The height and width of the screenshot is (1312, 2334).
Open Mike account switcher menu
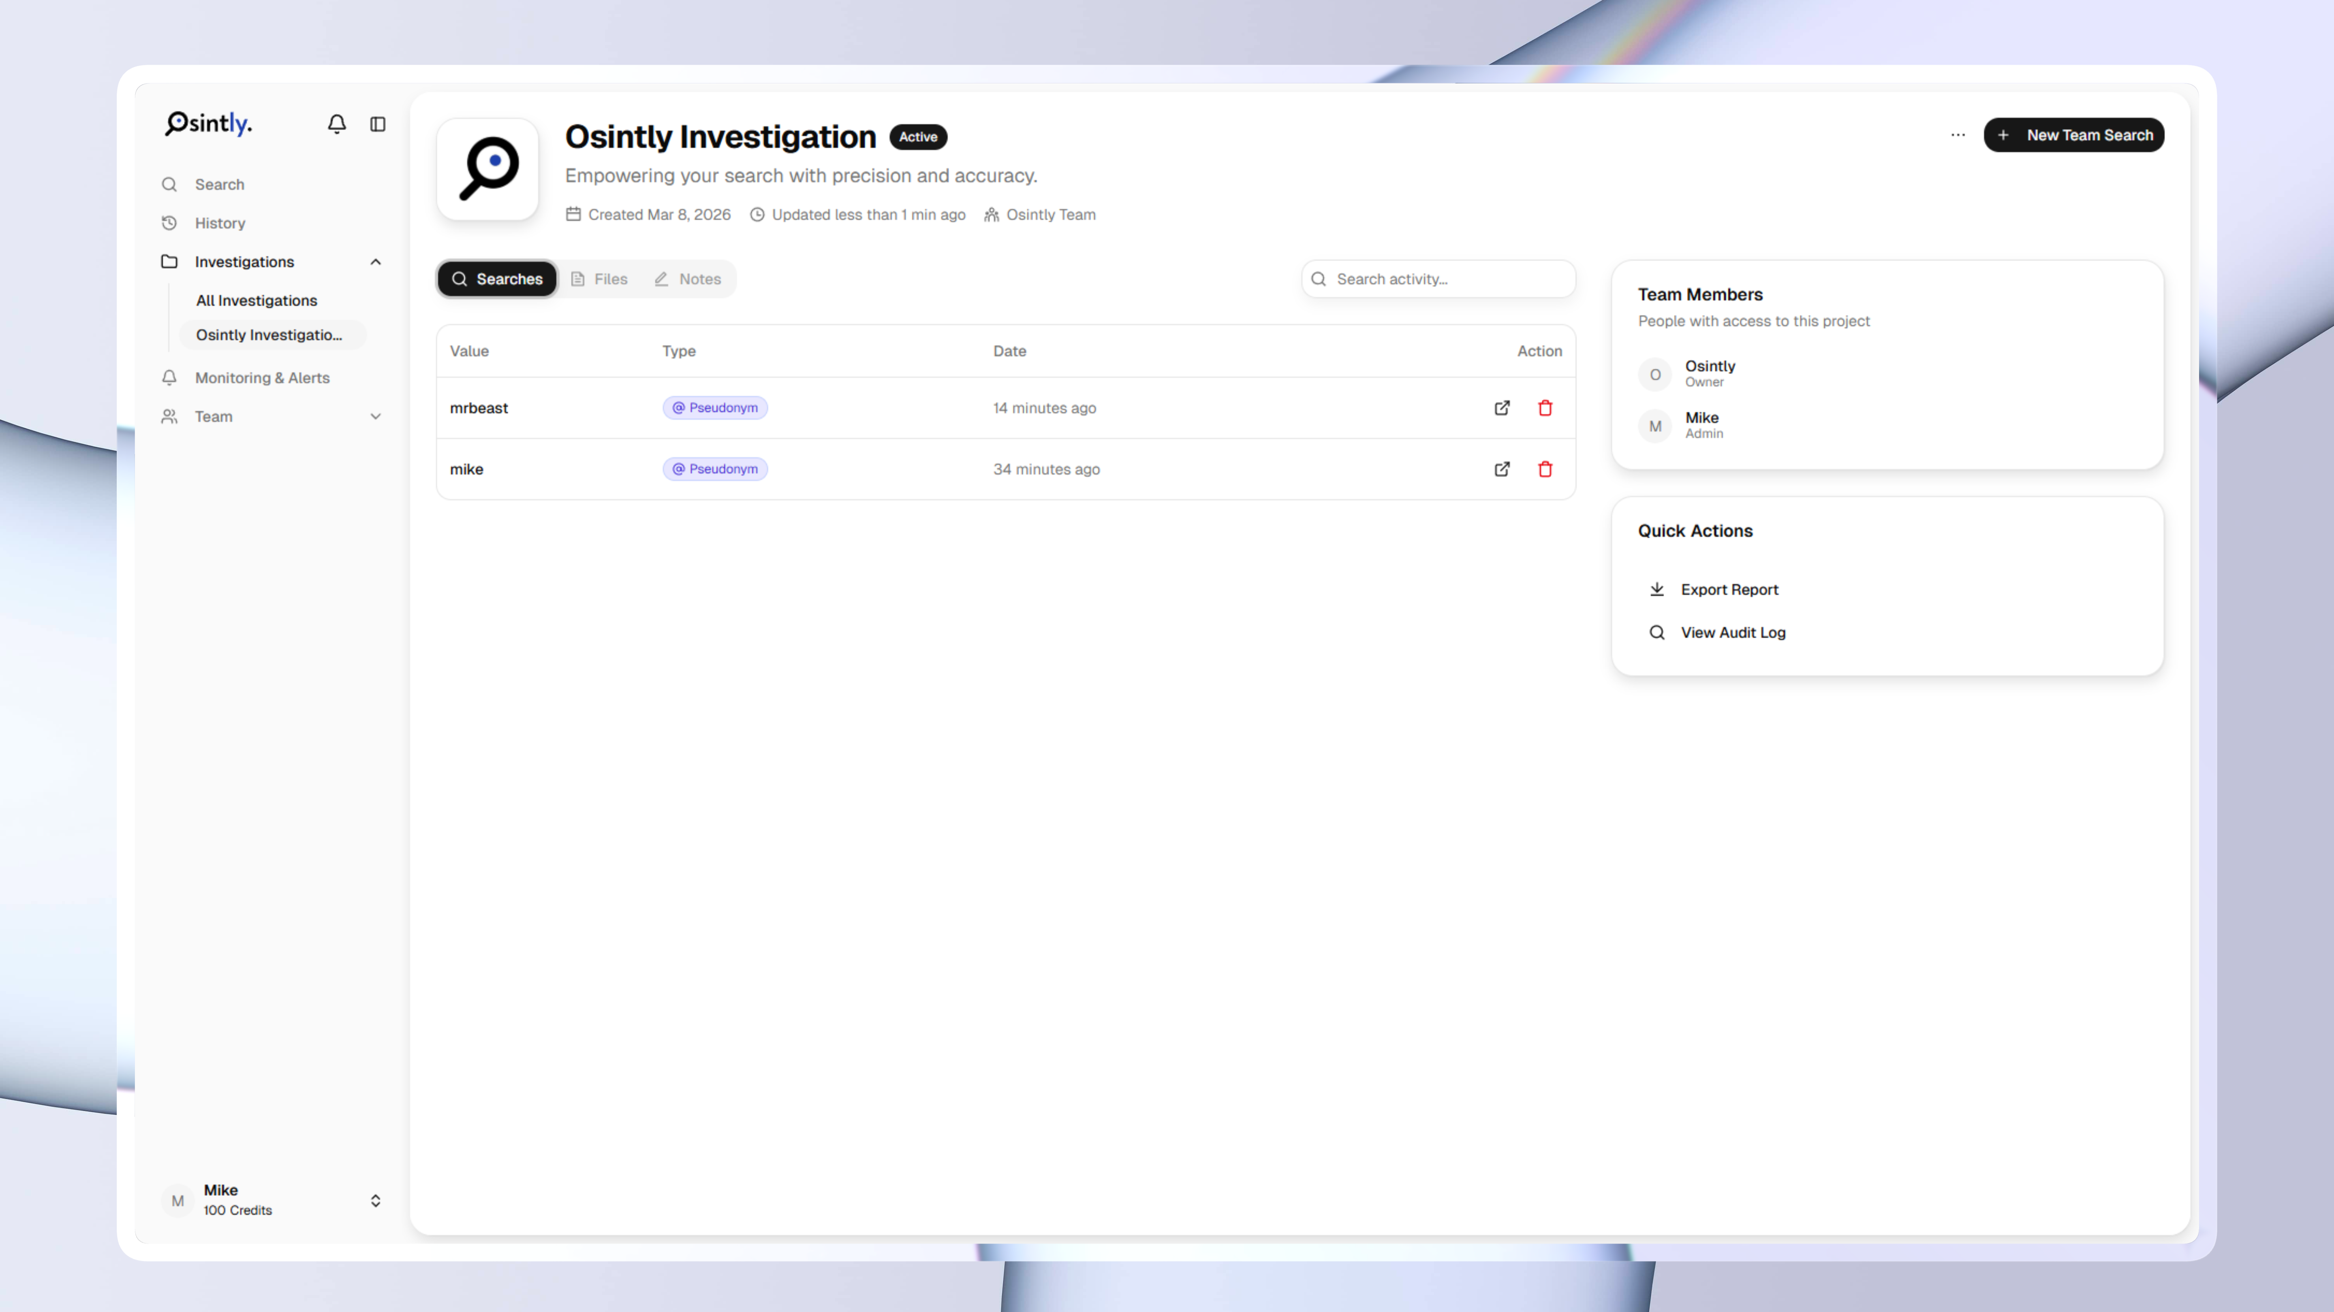[x=272, y=1200]
